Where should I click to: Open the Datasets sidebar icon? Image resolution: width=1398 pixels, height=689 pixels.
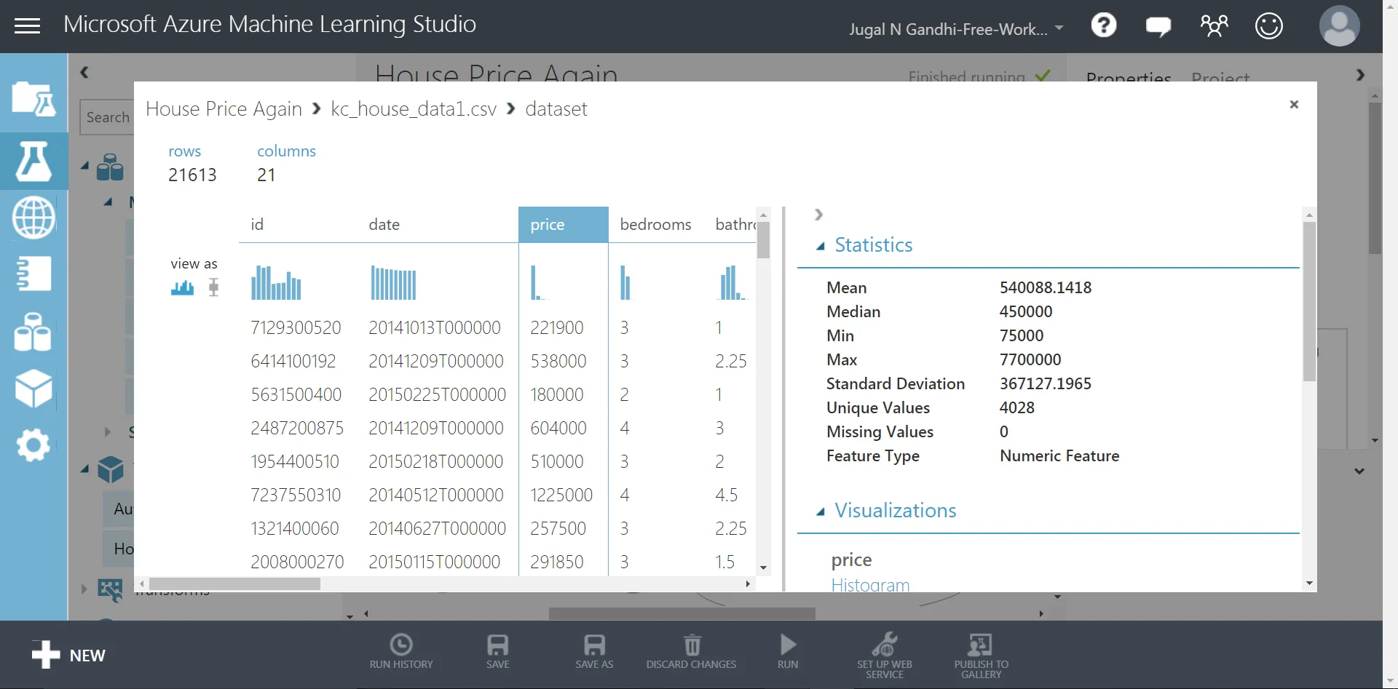click(33, 332)
